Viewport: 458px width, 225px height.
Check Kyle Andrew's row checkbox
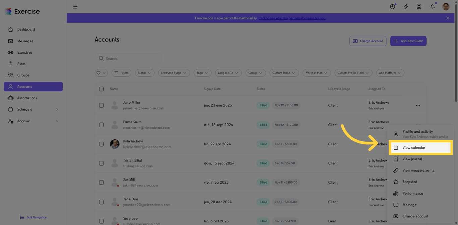tap(101, 144)
